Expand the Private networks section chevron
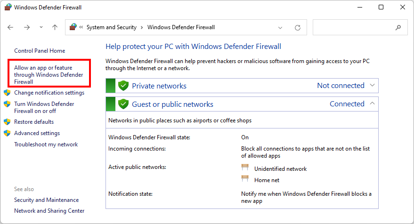The height and width of the screenshot is (224, 414). pos(372,85)
